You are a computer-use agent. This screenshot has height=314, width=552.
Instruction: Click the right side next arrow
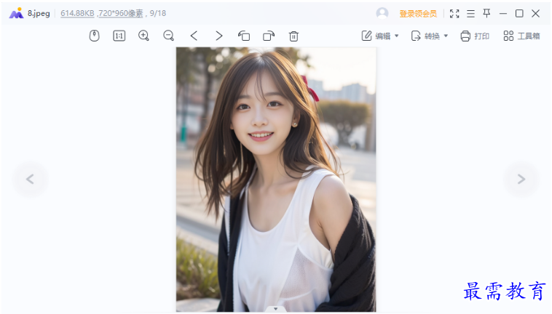(x=521, y=179)
